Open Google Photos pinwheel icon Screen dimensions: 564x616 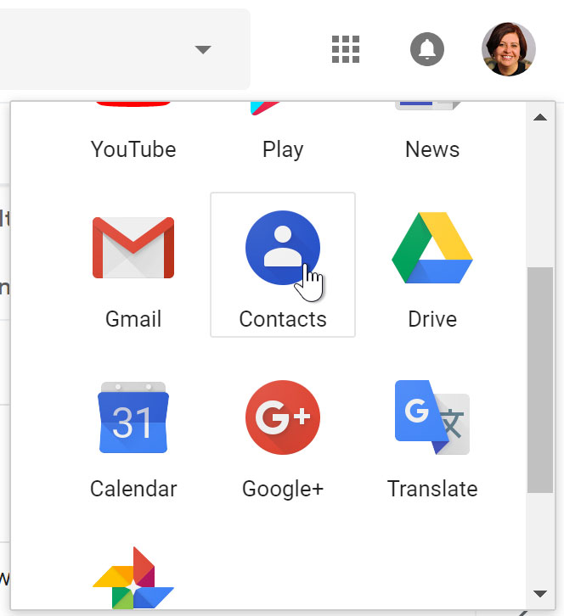(x=133, y=577)
